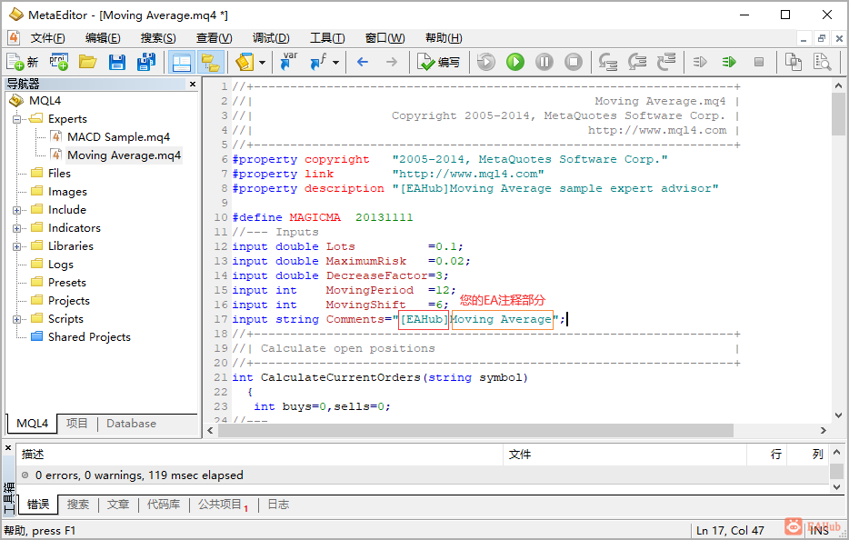
Task: Open the 调试 (Debug) menu
Action: coord(270,38)
